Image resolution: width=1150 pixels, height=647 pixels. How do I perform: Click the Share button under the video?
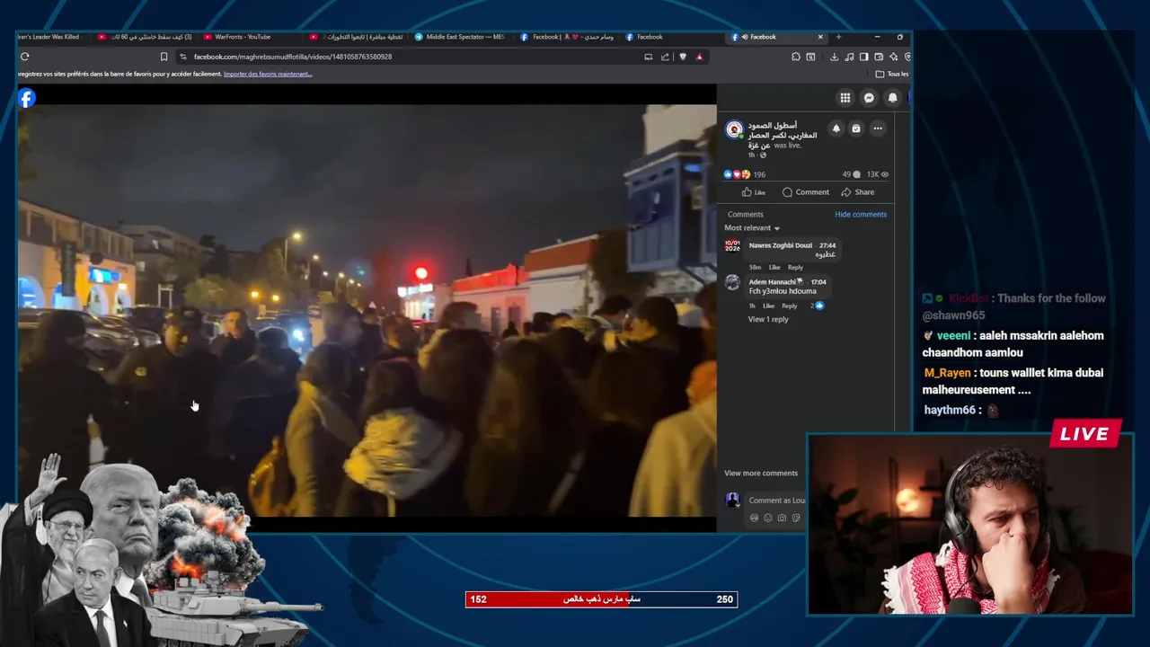coord(858,192)
